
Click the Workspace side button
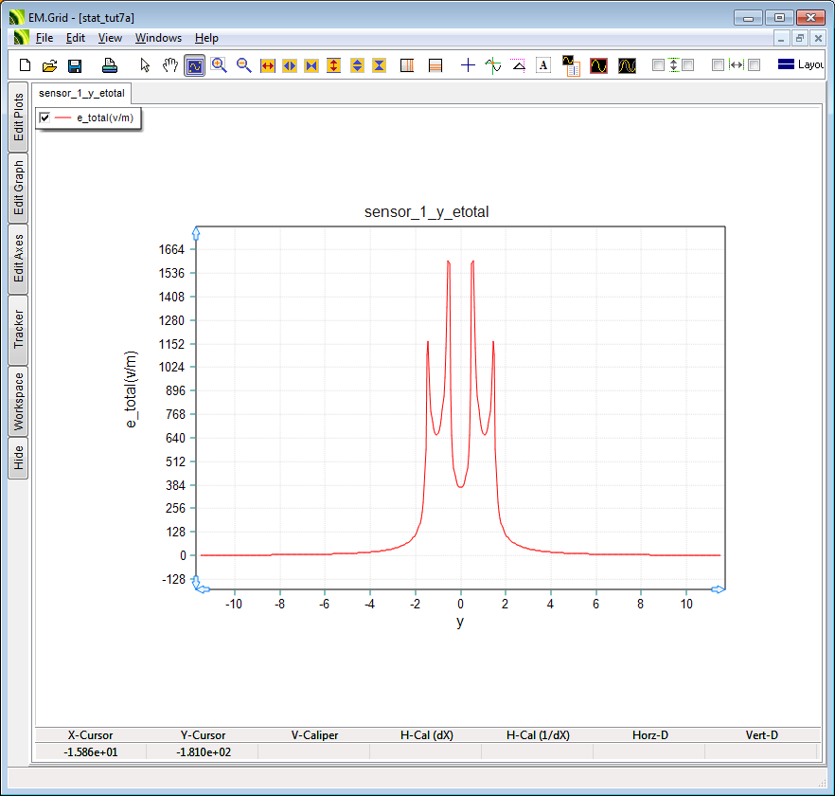pyautogui.click(x=18, y=401)
